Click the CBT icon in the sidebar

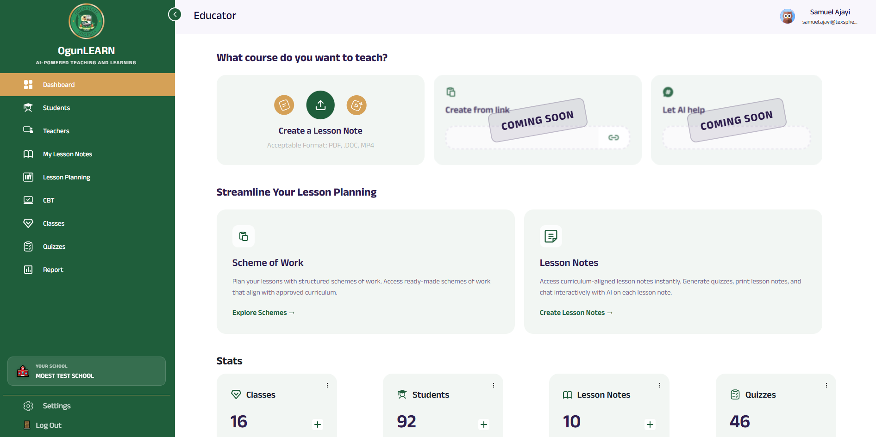click(x=28, y=200)
